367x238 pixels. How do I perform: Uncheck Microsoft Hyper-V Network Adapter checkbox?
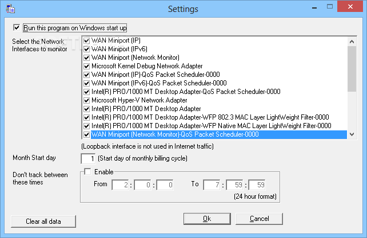(x=86, y=100)
